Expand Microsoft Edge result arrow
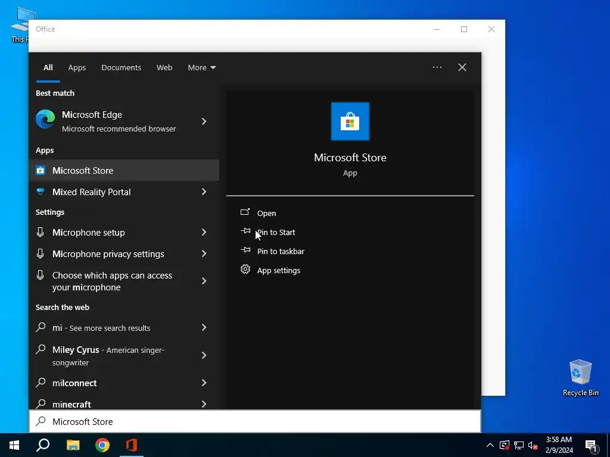610x457 pixels. 204,121
